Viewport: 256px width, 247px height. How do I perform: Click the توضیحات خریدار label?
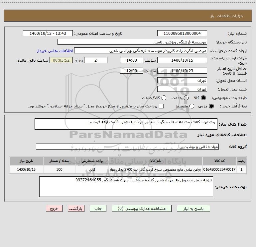point(231,187)
